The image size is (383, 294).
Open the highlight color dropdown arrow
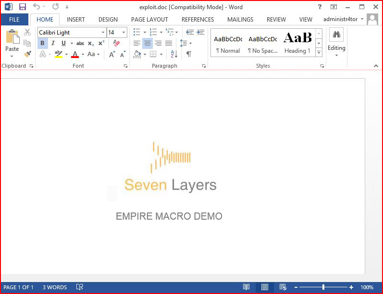[x=66, y=54]
